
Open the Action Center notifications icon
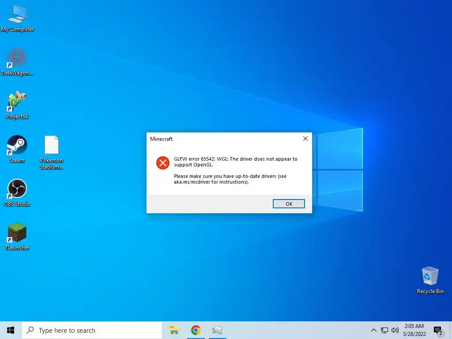tap(438, 331)
